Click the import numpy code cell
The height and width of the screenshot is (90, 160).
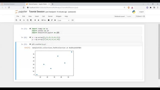(x=86, y=30)
